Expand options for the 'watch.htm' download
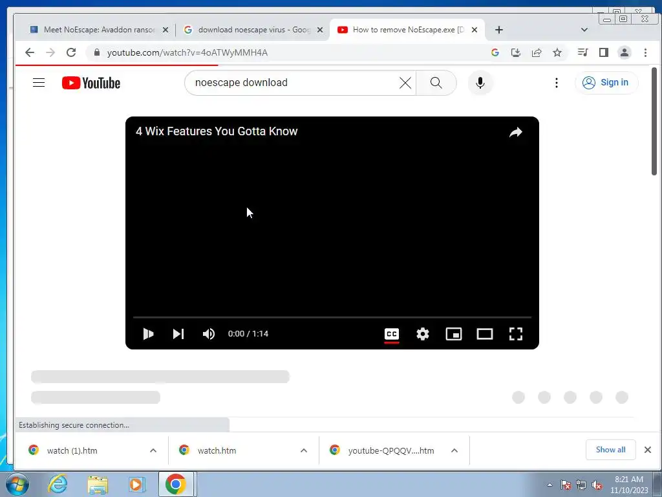The width and height of the screenshot is (662, 497). 304,450
